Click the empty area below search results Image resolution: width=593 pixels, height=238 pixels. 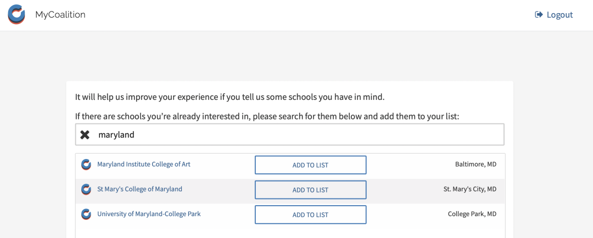(x=290, y=233)
